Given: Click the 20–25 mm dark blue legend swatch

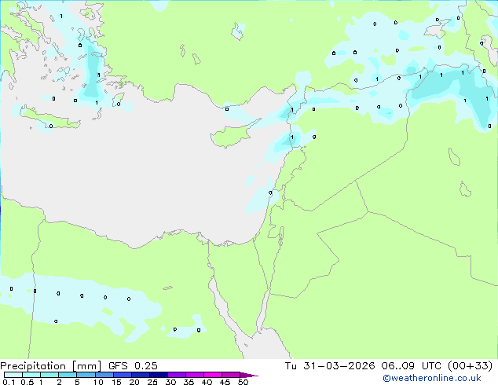Looking at the screenshot, I should pos(141,375).
